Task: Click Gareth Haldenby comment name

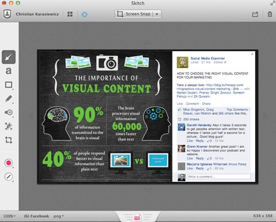Action: pos(199,125)
